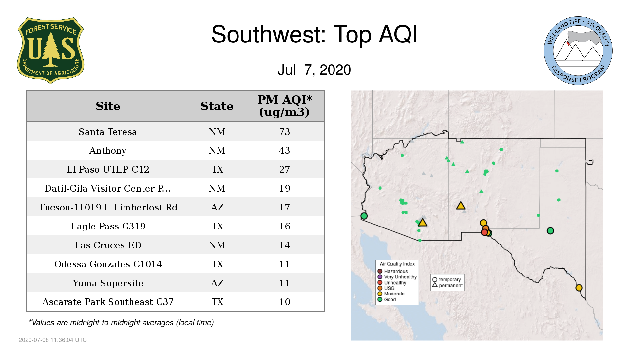Select the 'Ascarate Park Southeast C37' site cell

[x=108, y=302]
